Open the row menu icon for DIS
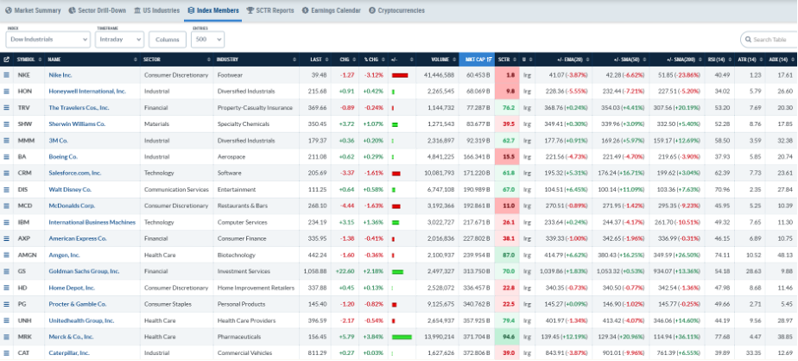Screen dimensions: 798x361 7,189
